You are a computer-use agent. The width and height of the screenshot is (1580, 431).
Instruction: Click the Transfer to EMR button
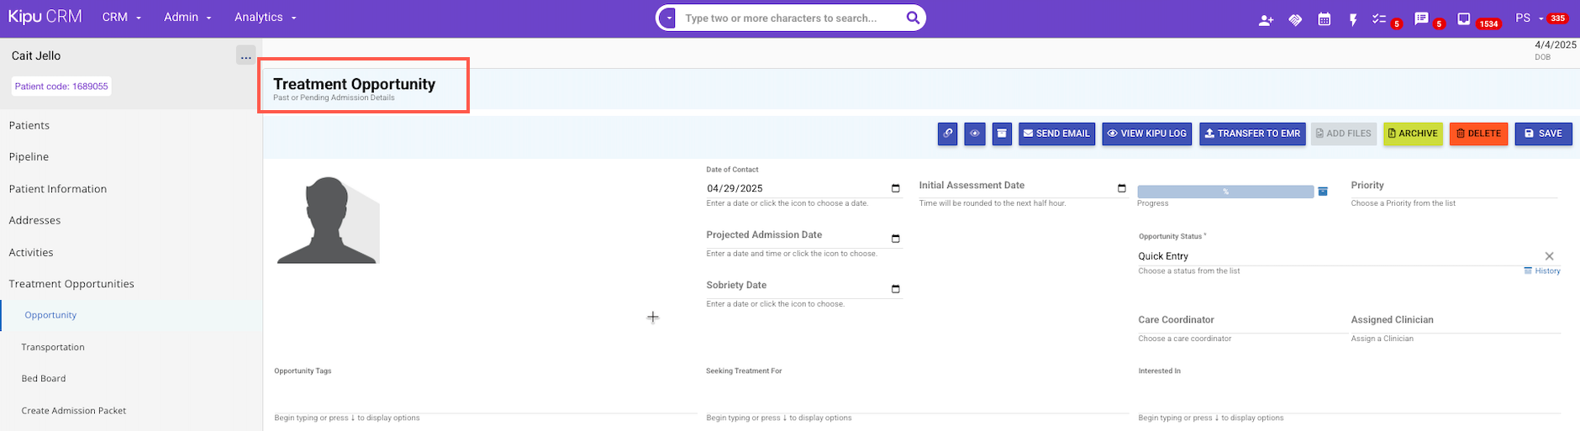coord(1251,134)
